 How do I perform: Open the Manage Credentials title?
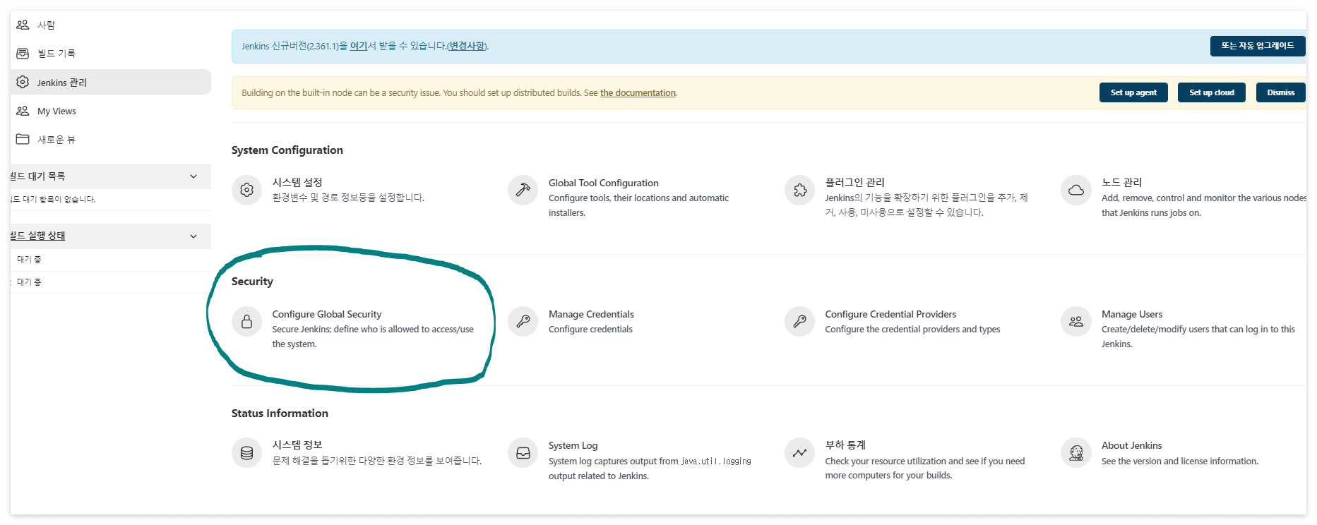pos(591,314)
